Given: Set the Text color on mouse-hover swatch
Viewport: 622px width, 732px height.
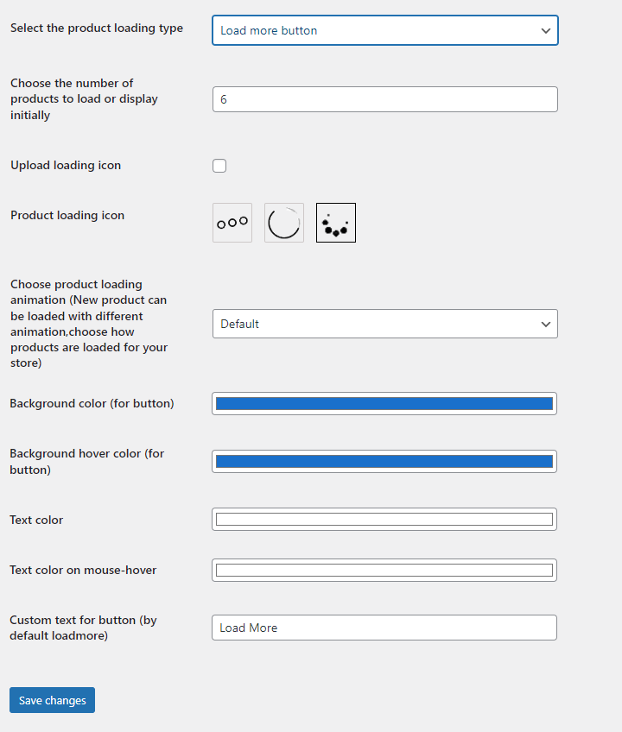Looking at the screenshot, I should 384,570.
